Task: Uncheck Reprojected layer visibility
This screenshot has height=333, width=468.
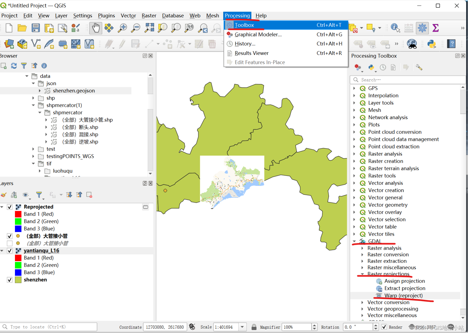Action: (x=10, y=207)
